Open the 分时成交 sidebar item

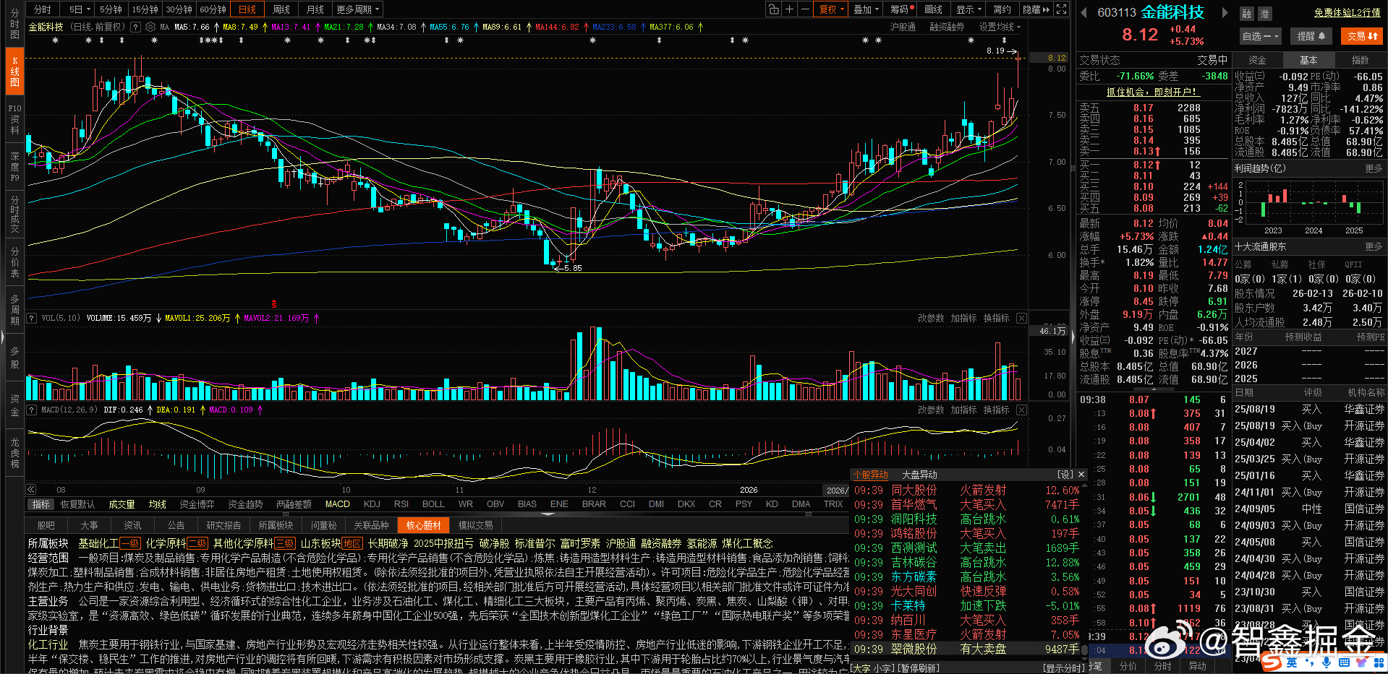[14, 215]
